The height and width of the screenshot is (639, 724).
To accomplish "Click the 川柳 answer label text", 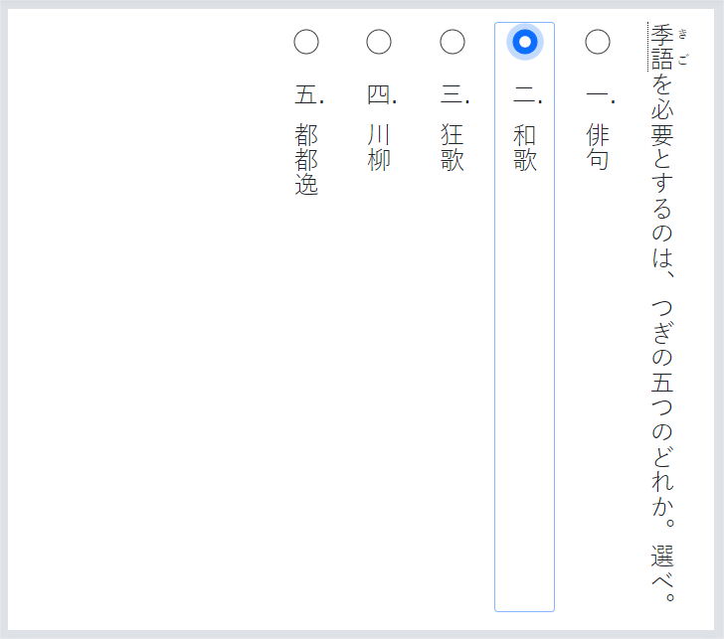I will click(379, 147).
